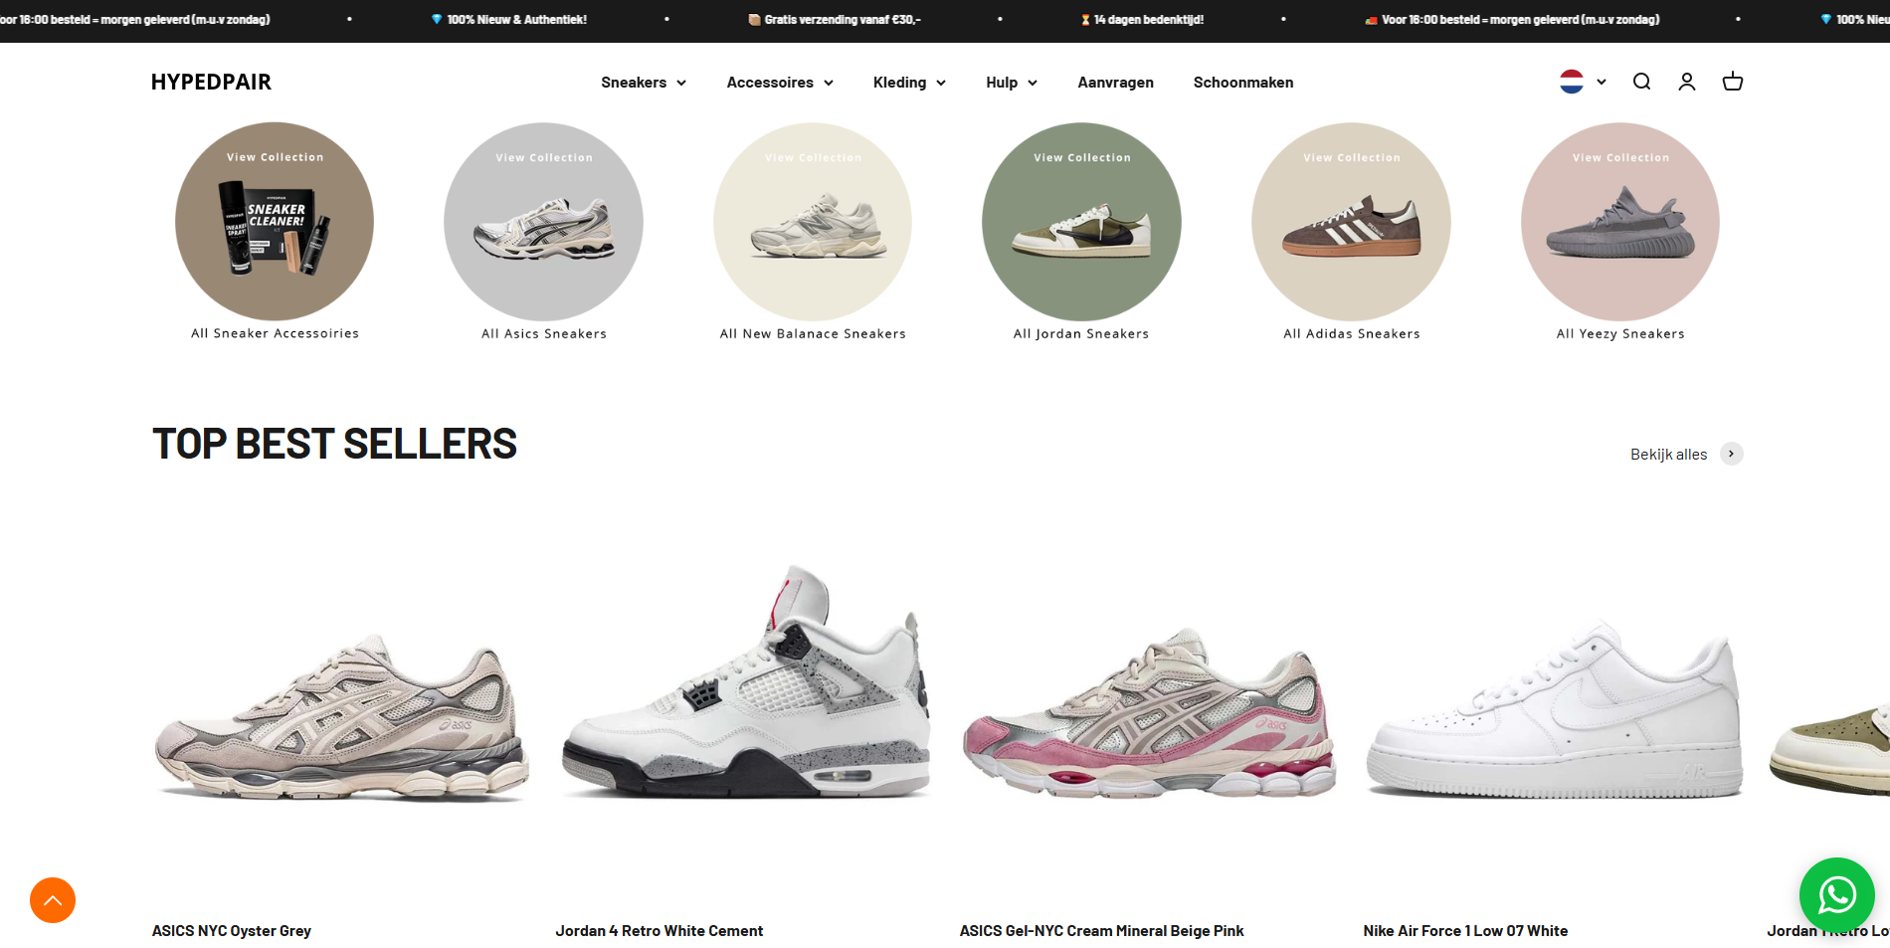Open the Aanvragen menu item
The height and width of the screenshot is (948, 1890).
pyautogui.click(x=1116, y=83)
